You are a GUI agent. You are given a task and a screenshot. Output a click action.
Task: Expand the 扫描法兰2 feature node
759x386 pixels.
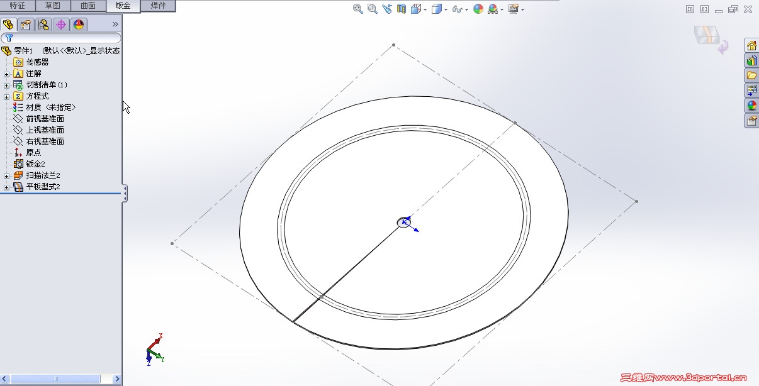[x=6, y=176]
